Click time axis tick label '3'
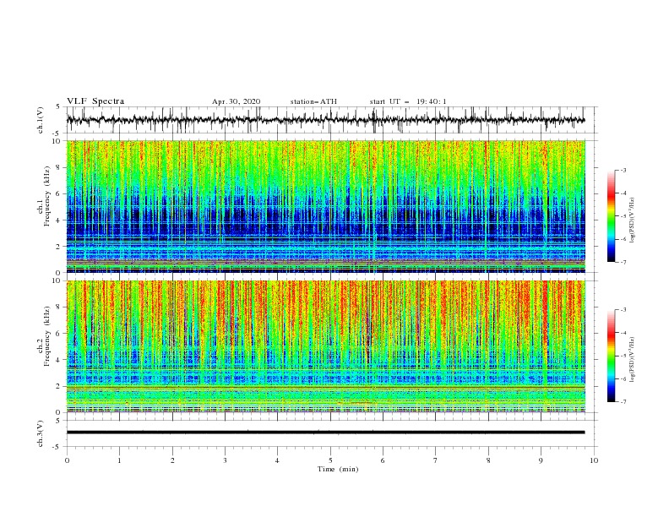This screenshot has width=669, height=517. [225, 460]
